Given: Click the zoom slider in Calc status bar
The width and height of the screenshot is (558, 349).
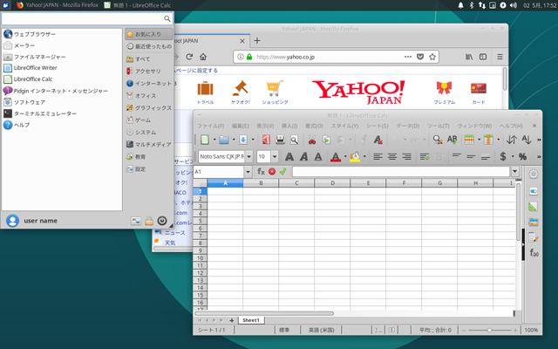Looking at the screenshot, I should pyautogui.click(x=490, y=330).
